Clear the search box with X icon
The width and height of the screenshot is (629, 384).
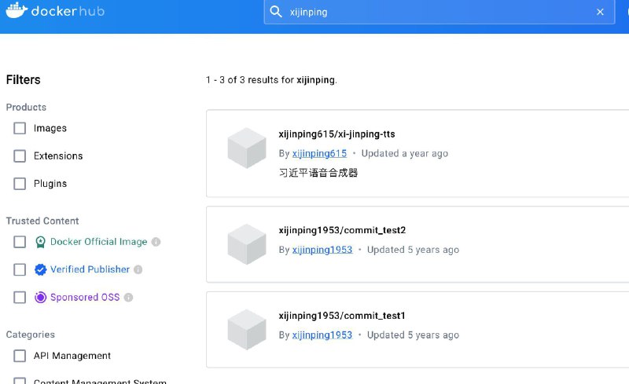600,12
